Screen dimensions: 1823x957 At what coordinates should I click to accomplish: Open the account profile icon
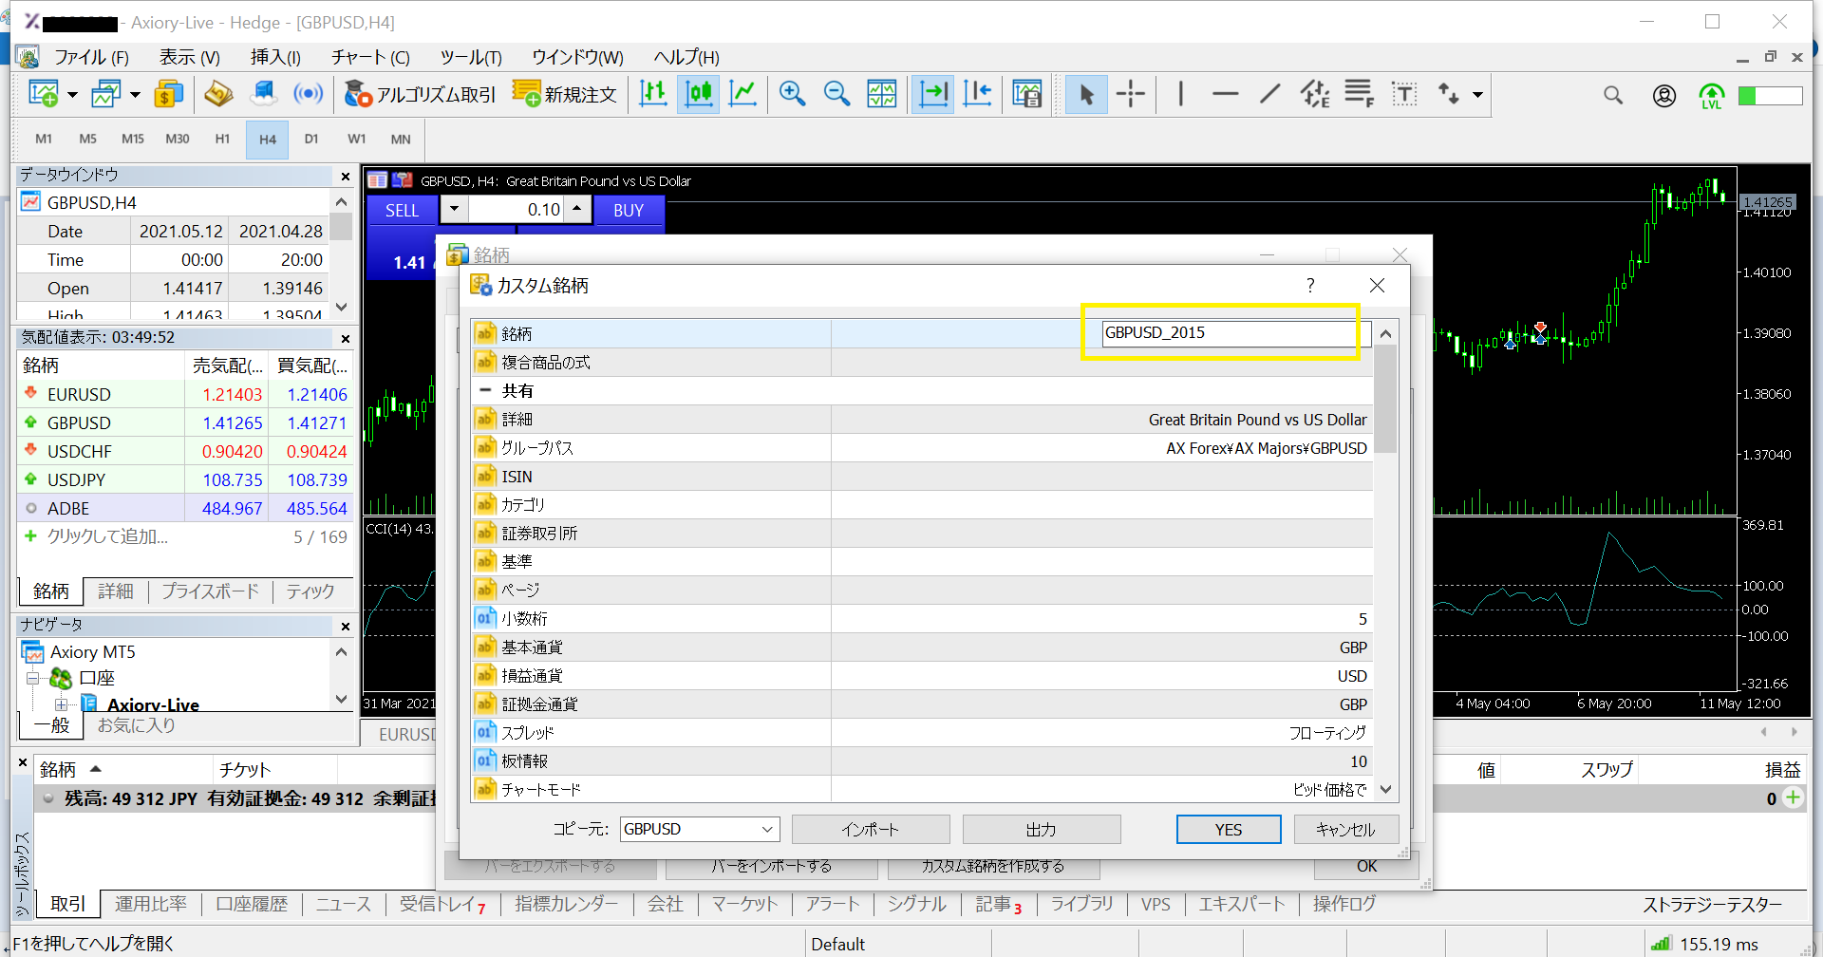coord(1663,95)
